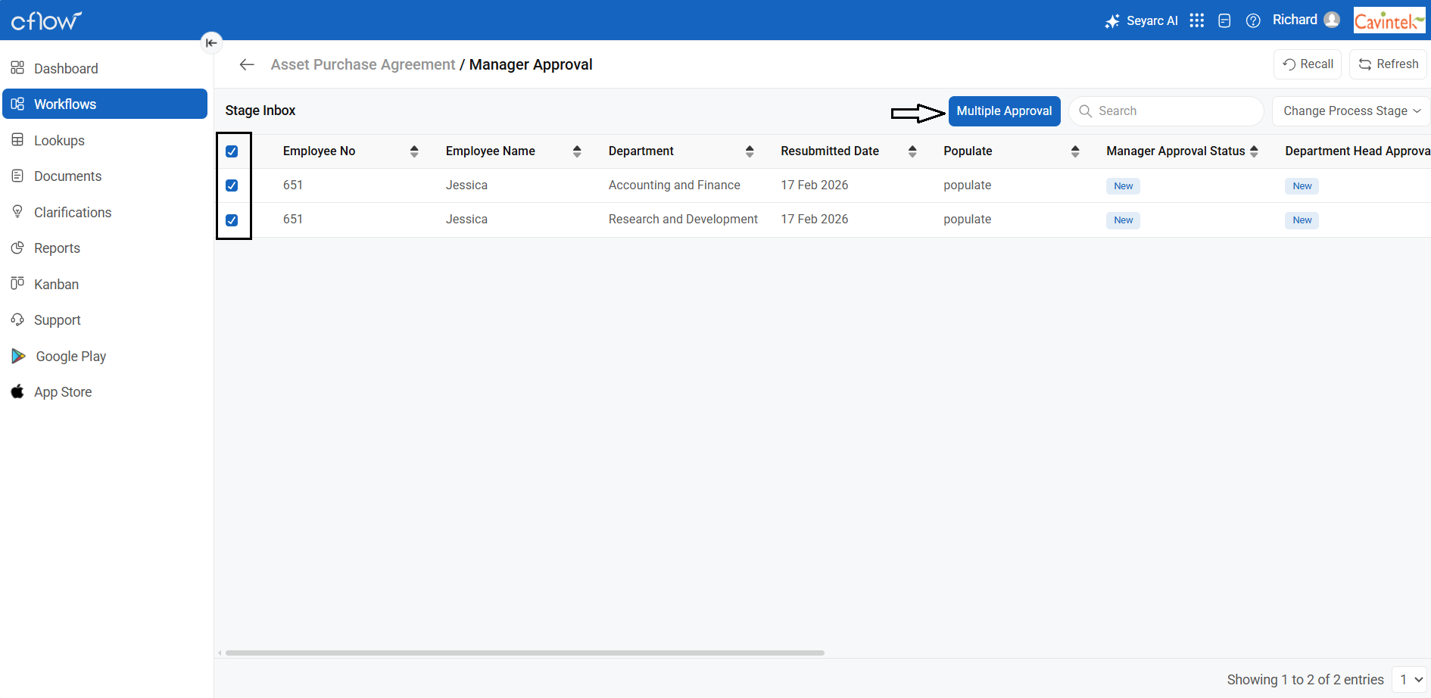The height and width of the screenshot is (698, 1431).
Task: Click the Richard user avatar icon
Action: [1332, 20]
